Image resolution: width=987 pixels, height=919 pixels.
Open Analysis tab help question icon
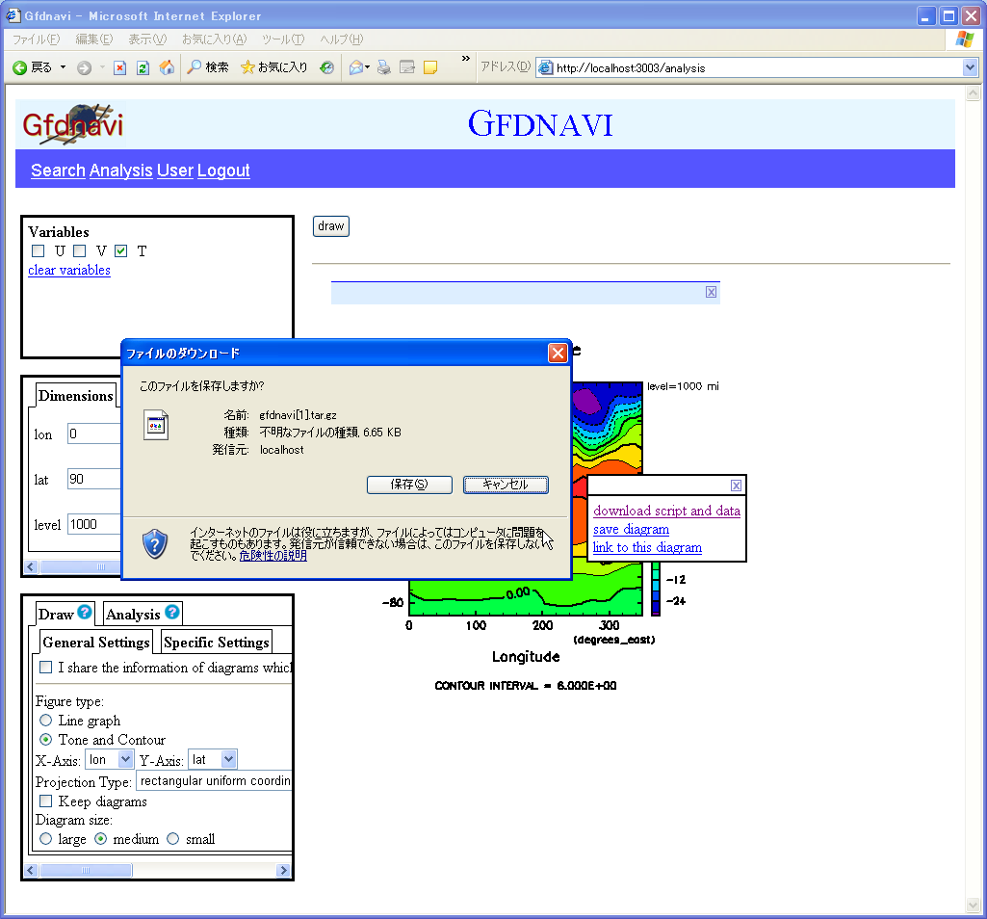(x=171, y=612)
